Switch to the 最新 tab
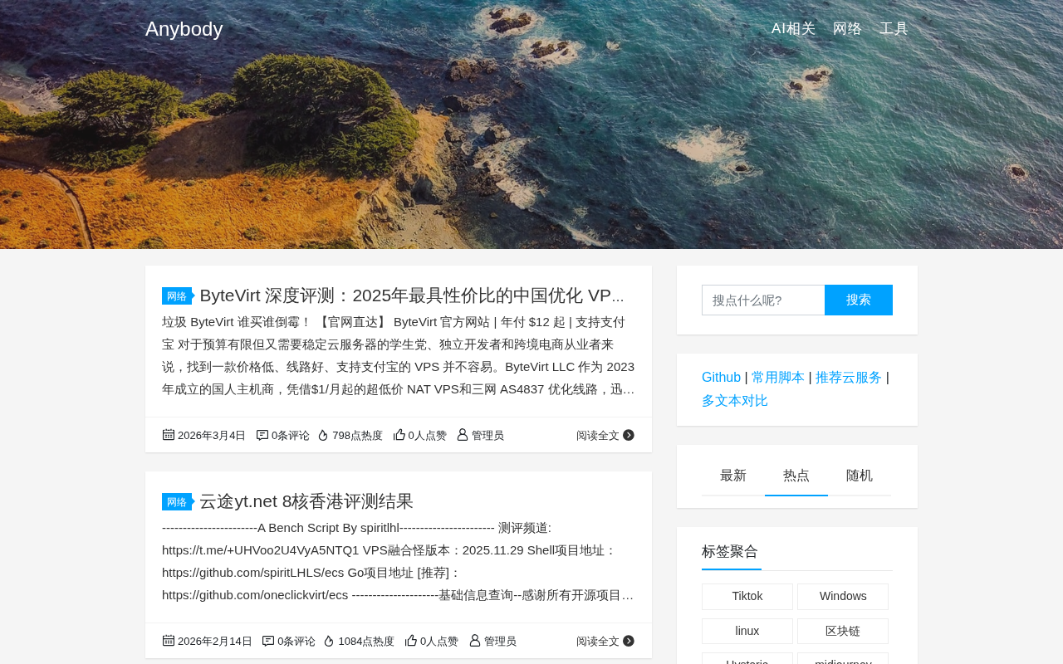This screenshot has height=664, width=1063. [733, 476]
